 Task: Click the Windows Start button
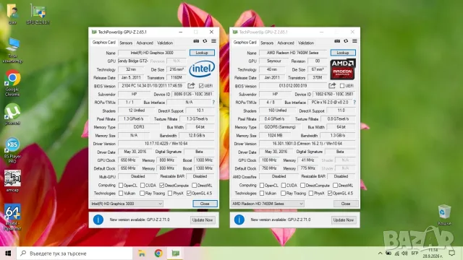pos(8,253)
